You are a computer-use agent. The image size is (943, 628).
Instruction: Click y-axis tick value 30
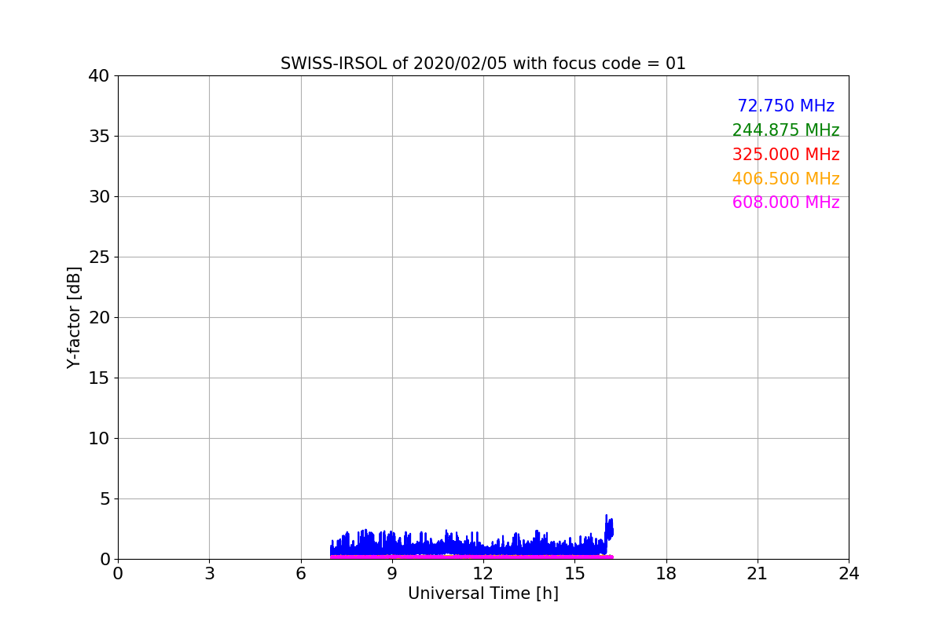pos(98,197)
